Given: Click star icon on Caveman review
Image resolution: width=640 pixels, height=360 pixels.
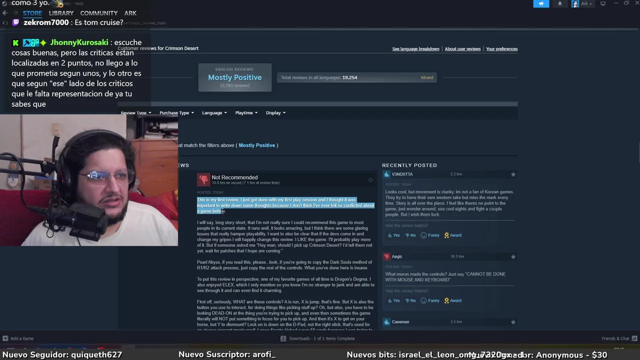Looking at the screenshot, I should (x=513, y=322).
